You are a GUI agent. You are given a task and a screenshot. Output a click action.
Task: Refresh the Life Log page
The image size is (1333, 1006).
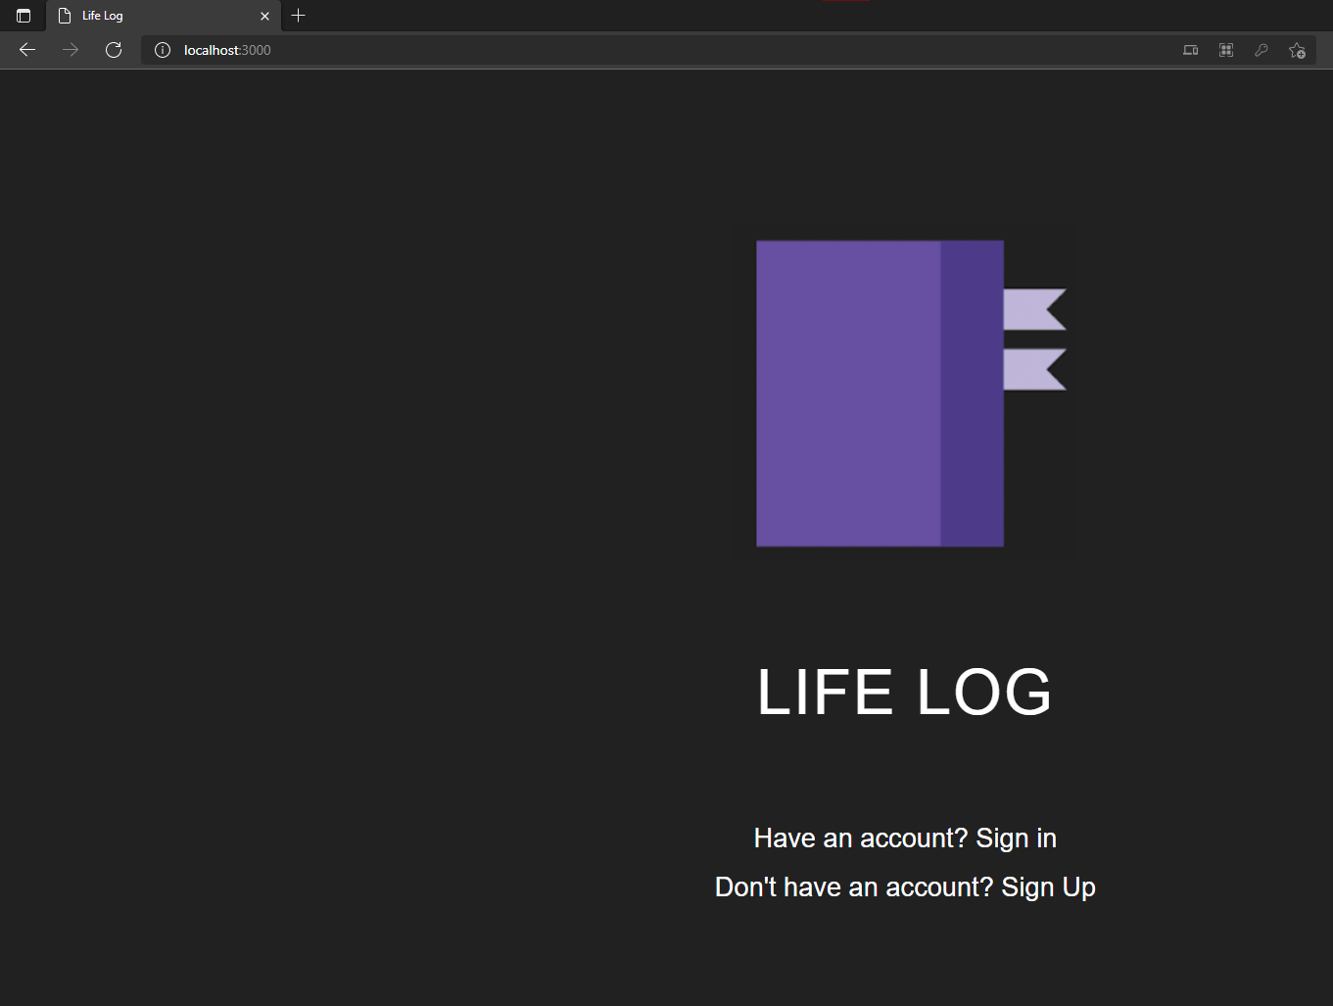coord(113,50)
